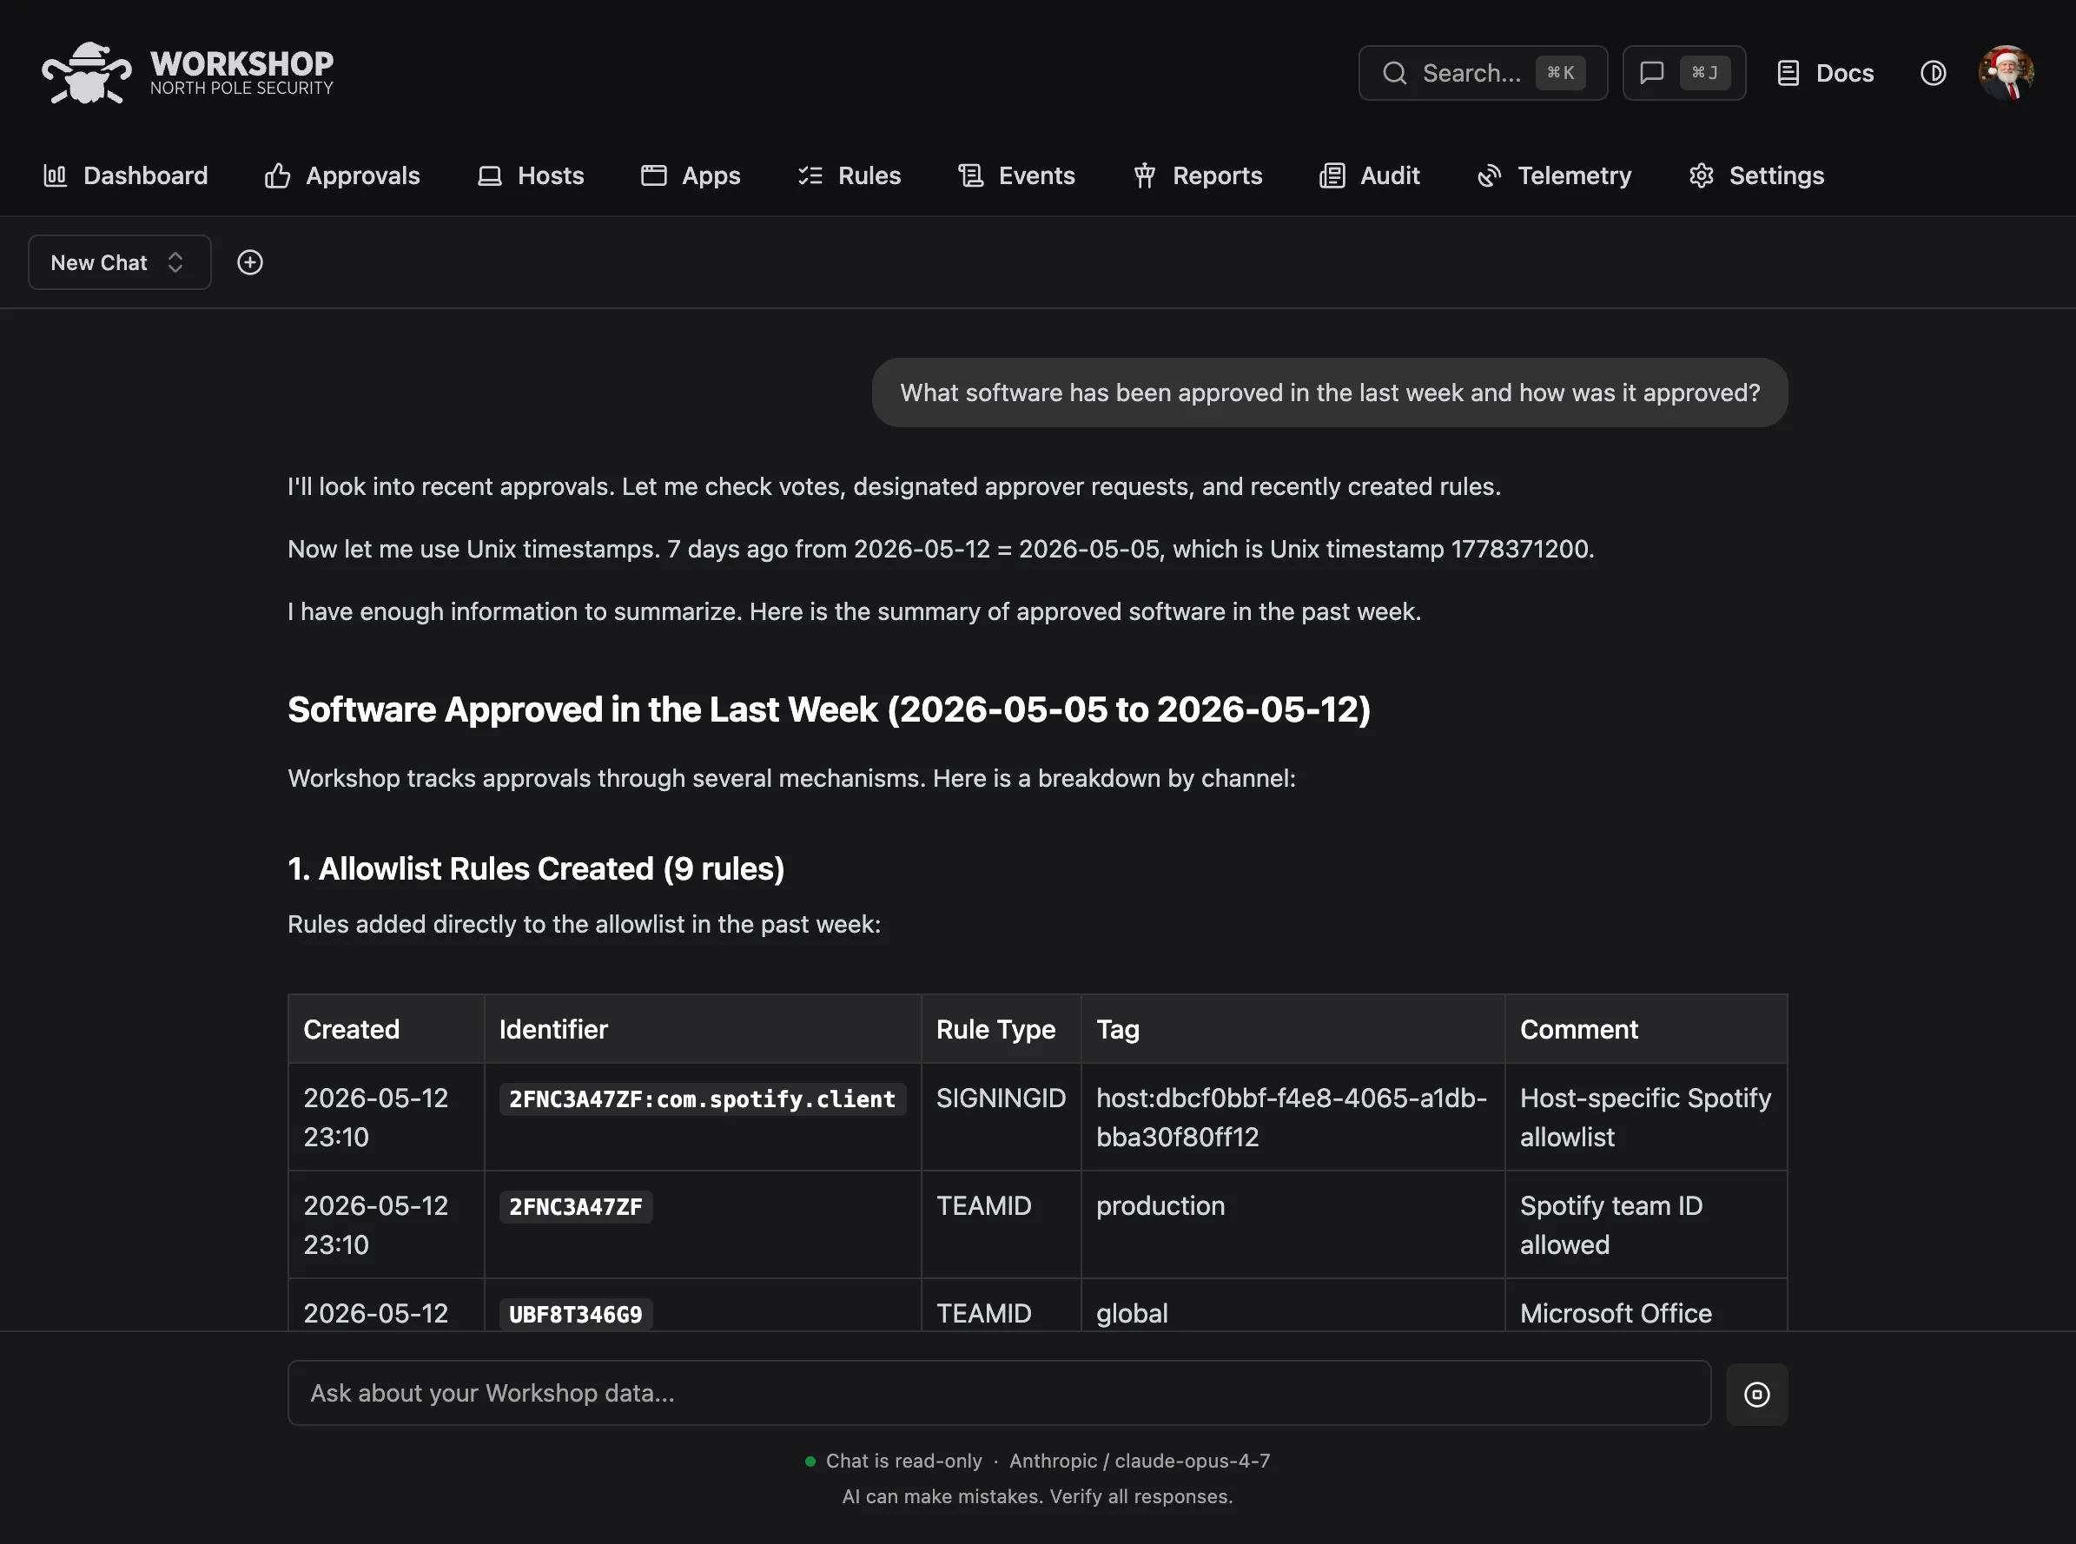Click the Allowlist Rules Created heading
This screenshot has width=2076, height=1544.
click(536, 868)
